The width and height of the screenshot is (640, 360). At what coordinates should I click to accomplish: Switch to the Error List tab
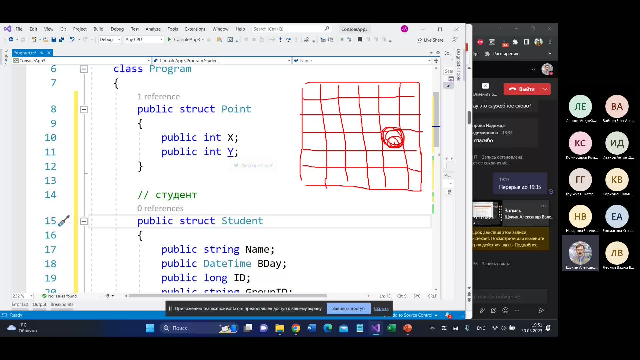pos(20,304)
